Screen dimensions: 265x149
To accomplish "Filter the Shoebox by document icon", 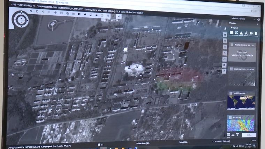I will [256, 33].
